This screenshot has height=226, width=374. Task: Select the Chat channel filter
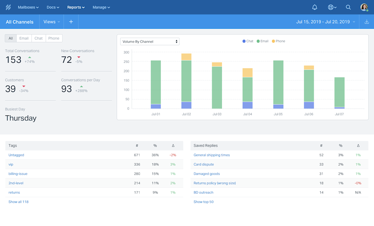(x=38, y=38)
